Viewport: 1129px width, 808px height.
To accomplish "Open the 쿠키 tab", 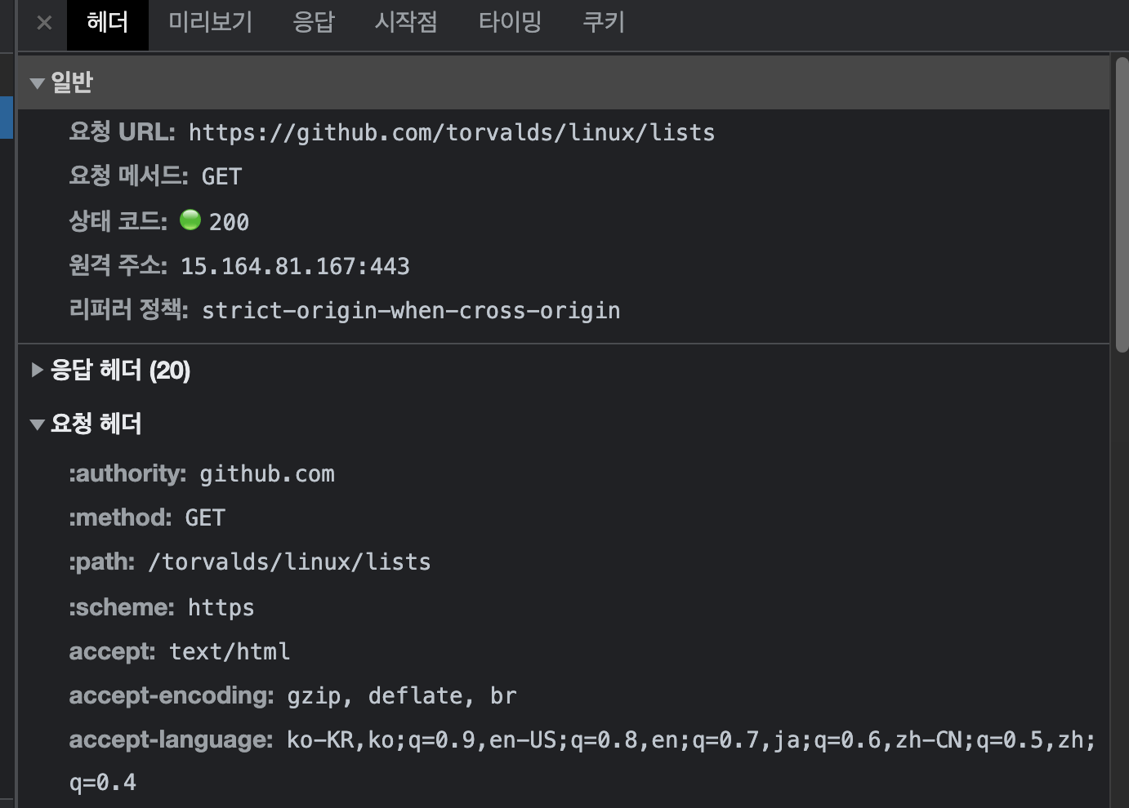I will [604, 22].
